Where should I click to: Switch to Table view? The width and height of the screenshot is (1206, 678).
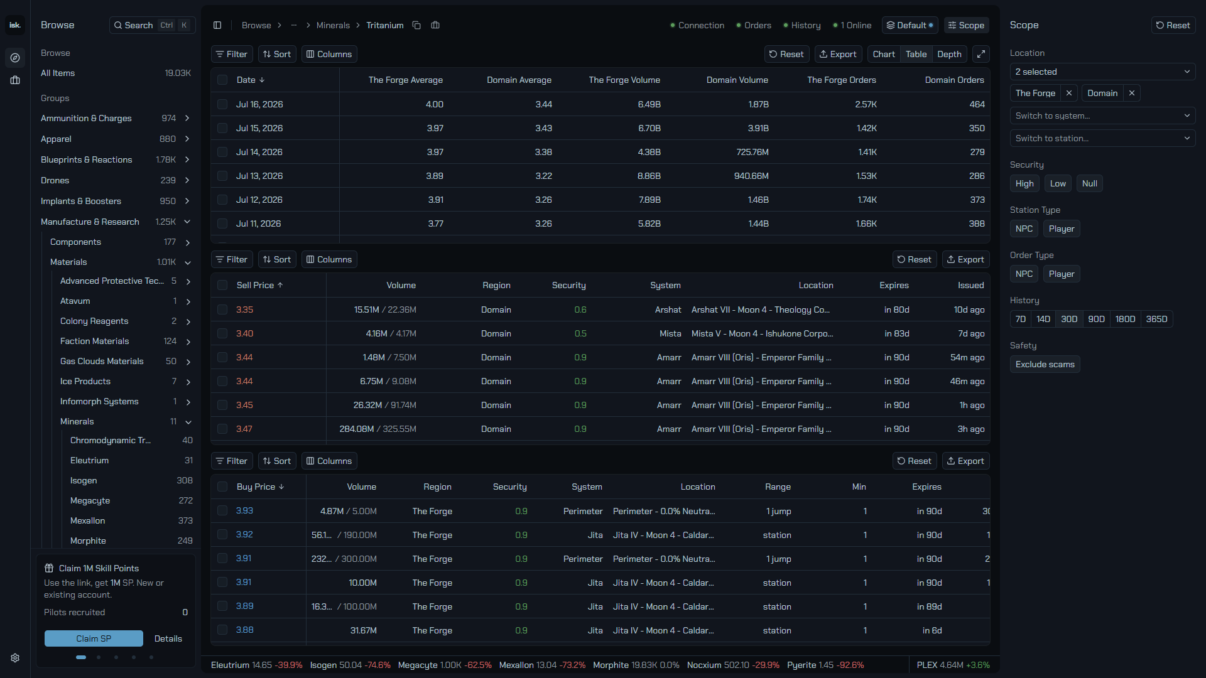tap(916, 54)
